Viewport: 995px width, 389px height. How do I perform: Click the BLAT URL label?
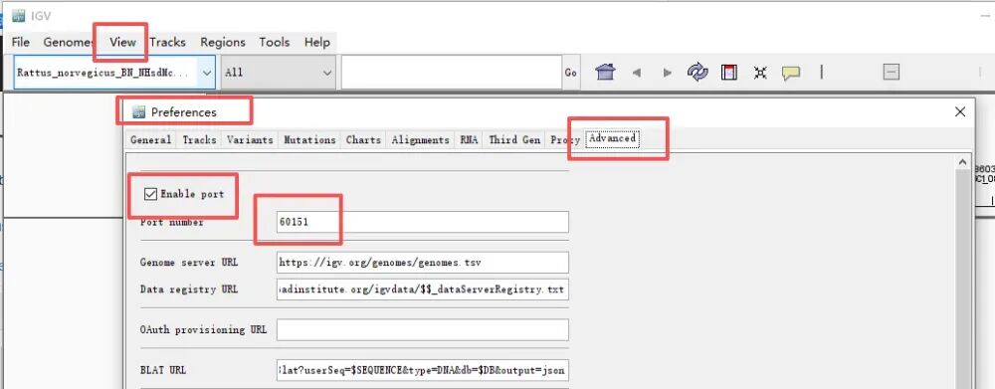(x=162, y=370)
